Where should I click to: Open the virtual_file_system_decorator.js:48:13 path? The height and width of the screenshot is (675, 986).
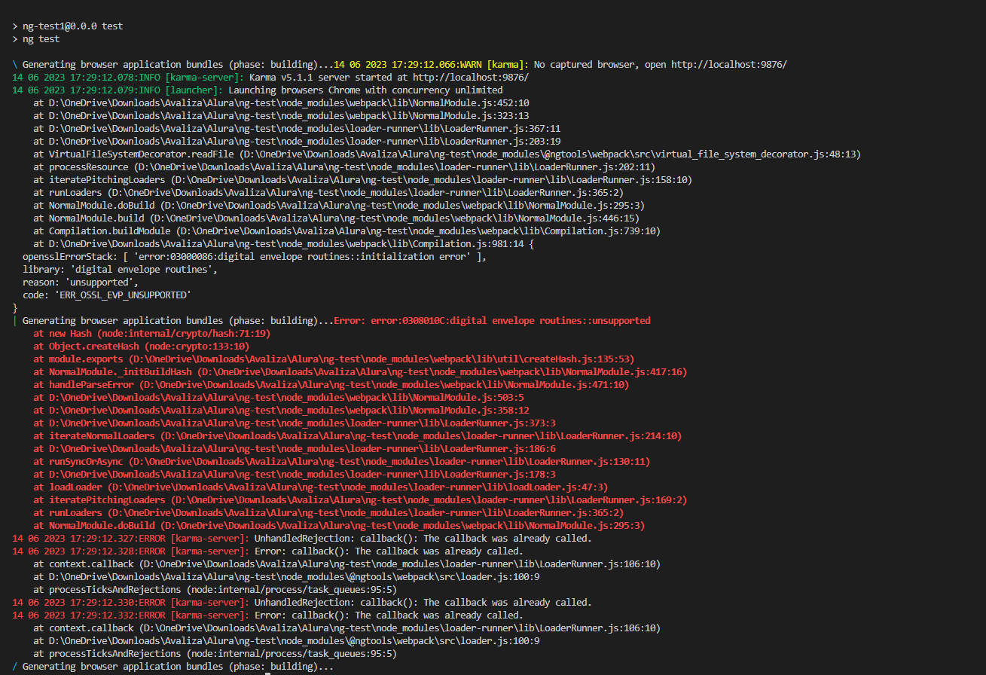coord(551,154)
